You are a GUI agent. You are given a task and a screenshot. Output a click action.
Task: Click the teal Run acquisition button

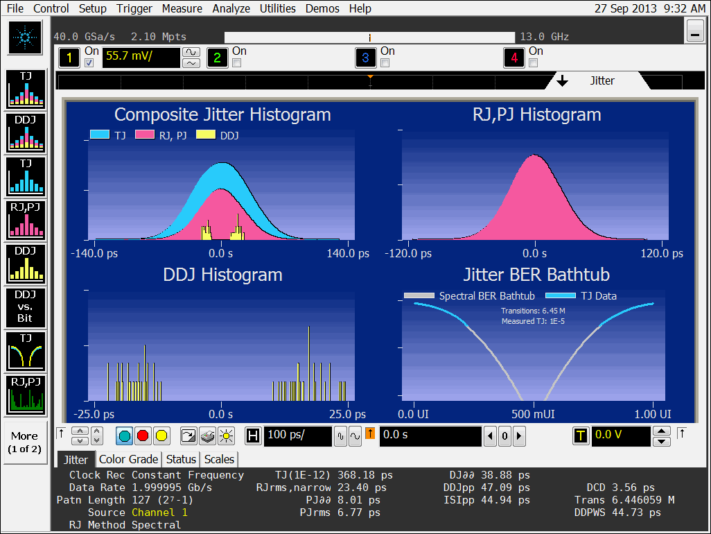click(124, 436)
